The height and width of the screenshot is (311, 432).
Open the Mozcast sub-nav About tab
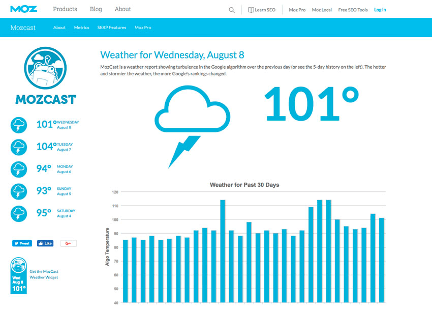[59, 27]
